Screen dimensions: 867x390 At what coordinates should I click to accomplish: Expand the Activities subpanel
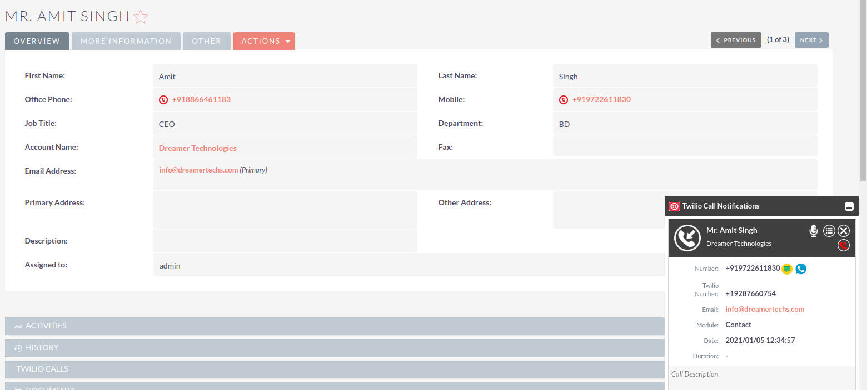click(x=335, y=326)
